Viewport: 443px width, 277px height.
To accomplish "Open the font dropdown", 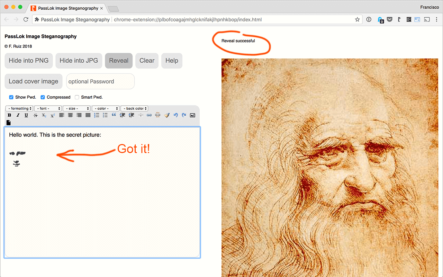I will coord(48,108).
